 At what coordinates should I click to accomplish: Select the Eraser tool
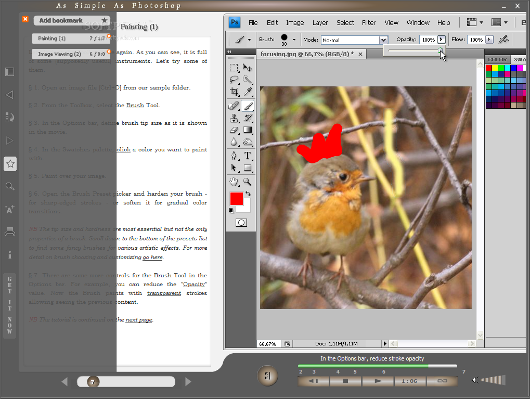point(234,130)
